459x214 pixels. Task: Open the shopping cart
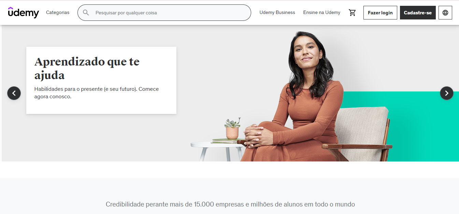pos(352,13)
